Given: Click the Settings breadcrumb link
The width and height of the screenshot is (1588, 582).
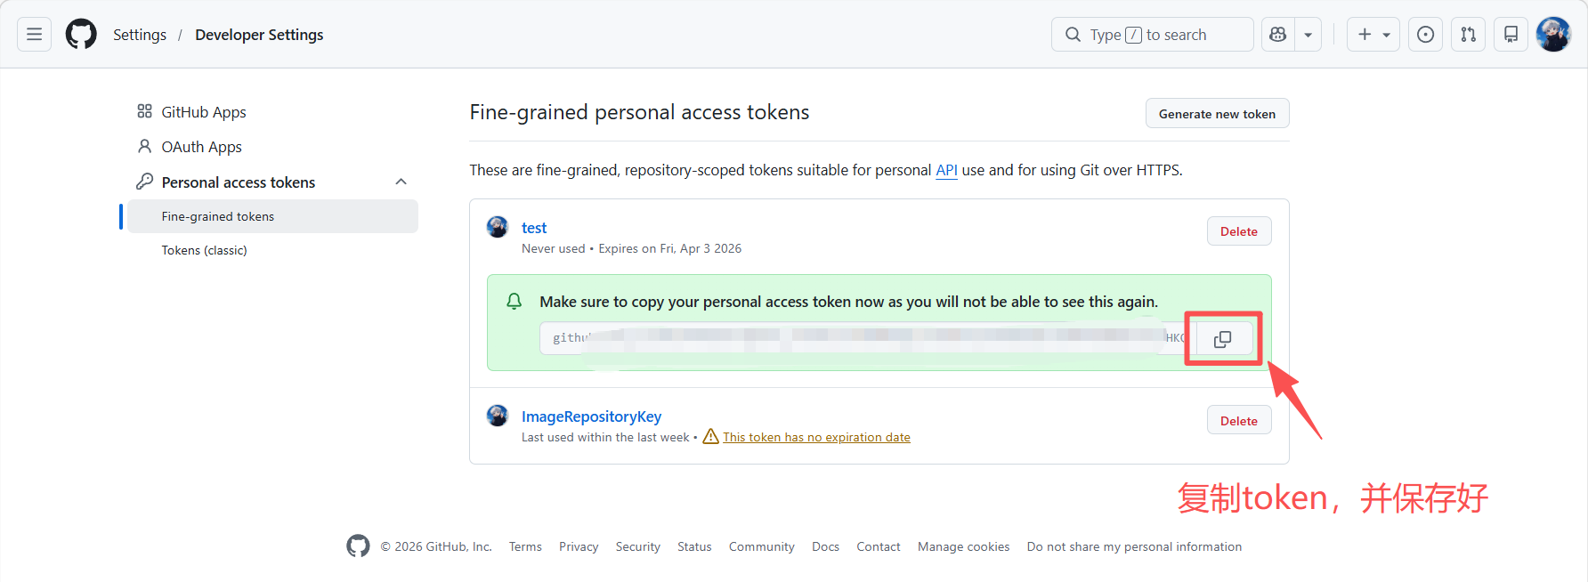Looking at the screenshot, I should (140, 35).
